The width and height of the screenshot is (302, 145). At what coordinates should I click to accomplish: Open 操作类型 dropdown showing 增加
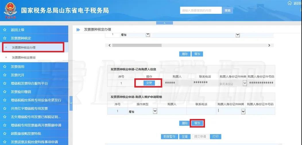click(155, 111)
